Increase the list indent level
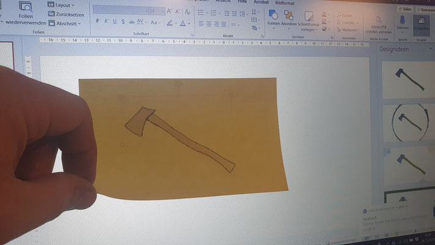Screen dimensions: 435x245 [x=234, y=13]
